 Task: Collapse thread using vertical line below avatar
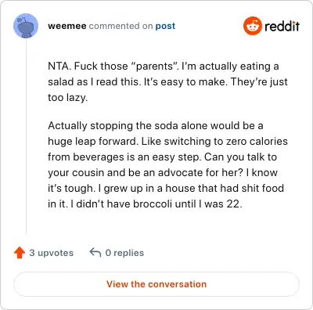(x=26, y=136)
